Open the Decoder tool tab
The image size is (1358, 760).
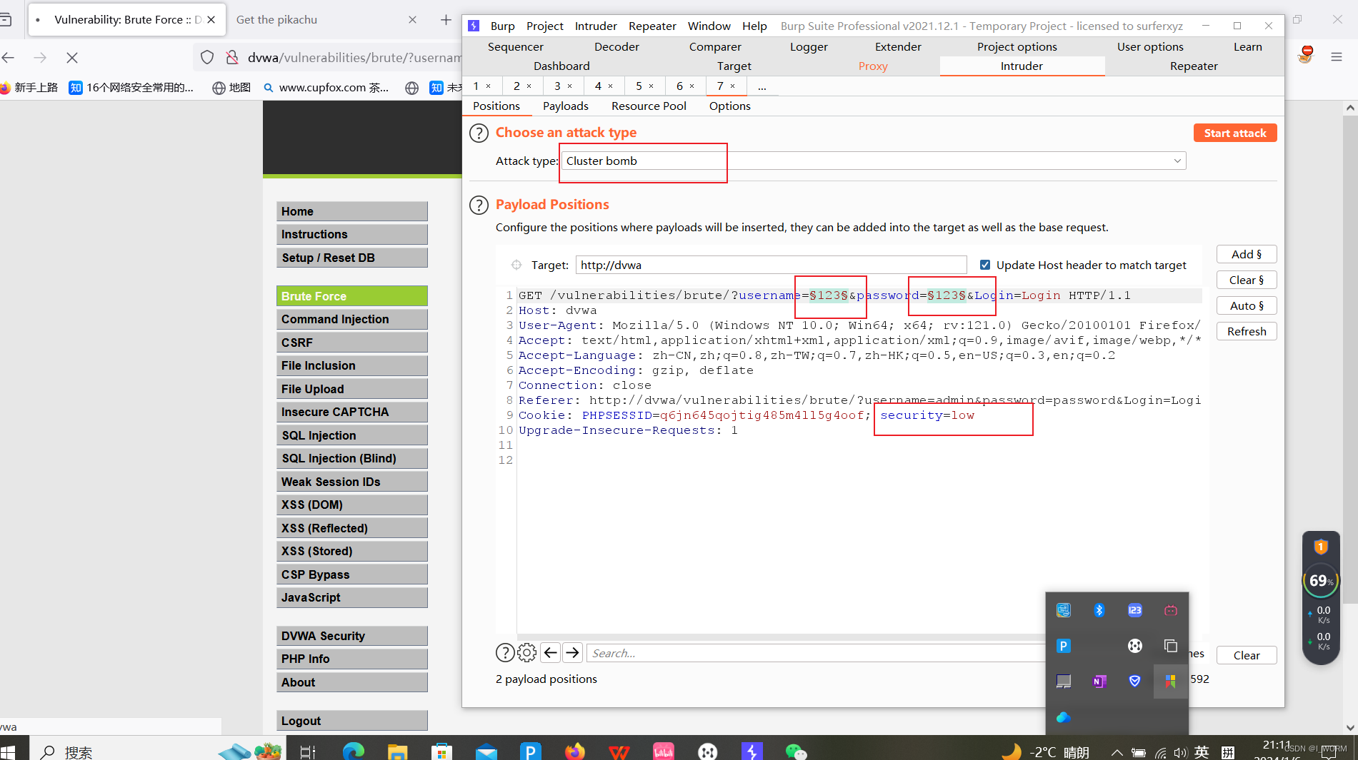[x=616, y=46]
